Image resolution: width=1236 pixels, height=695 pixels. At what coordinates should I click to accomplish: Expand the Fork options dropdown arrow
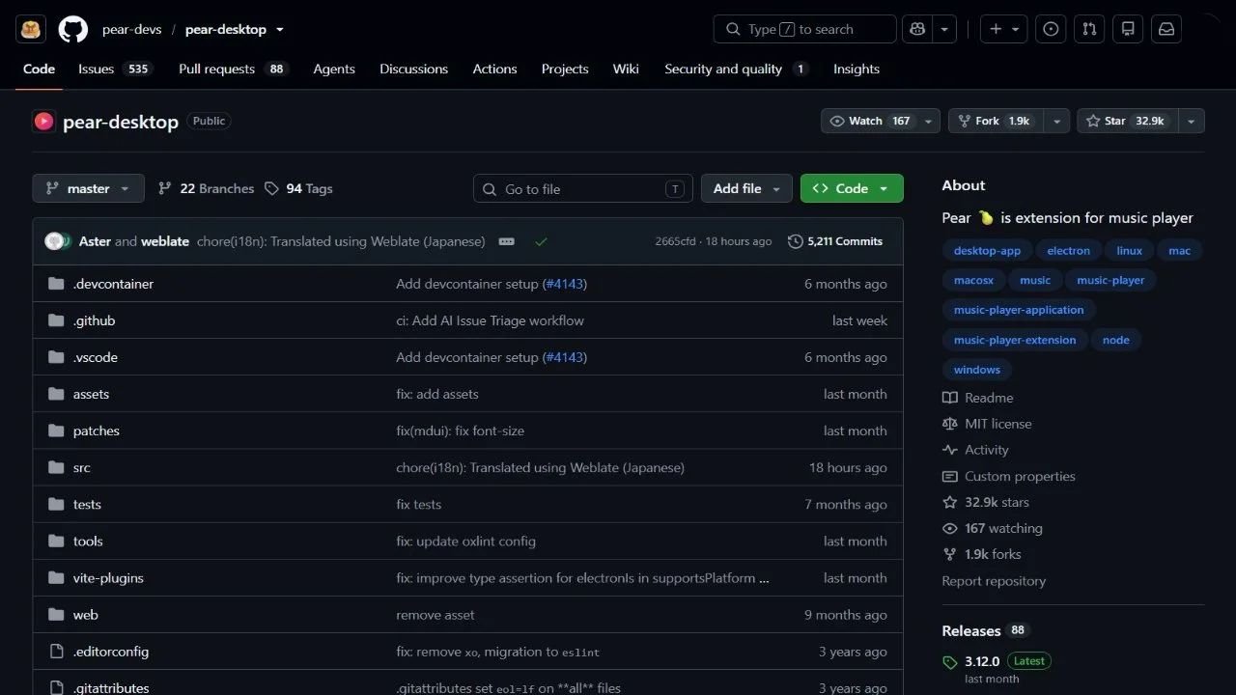[1057, 121]
